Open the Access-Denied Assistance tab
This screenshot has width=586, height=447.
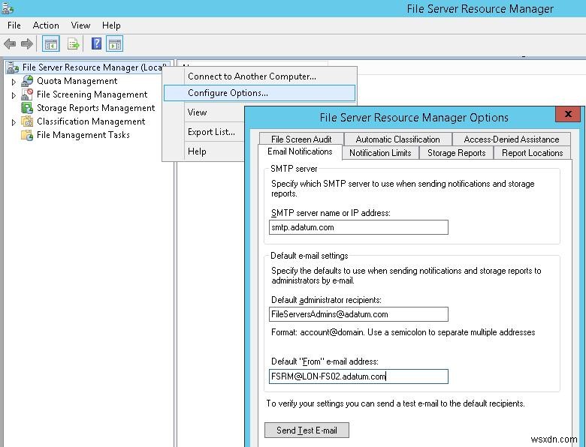512,139
